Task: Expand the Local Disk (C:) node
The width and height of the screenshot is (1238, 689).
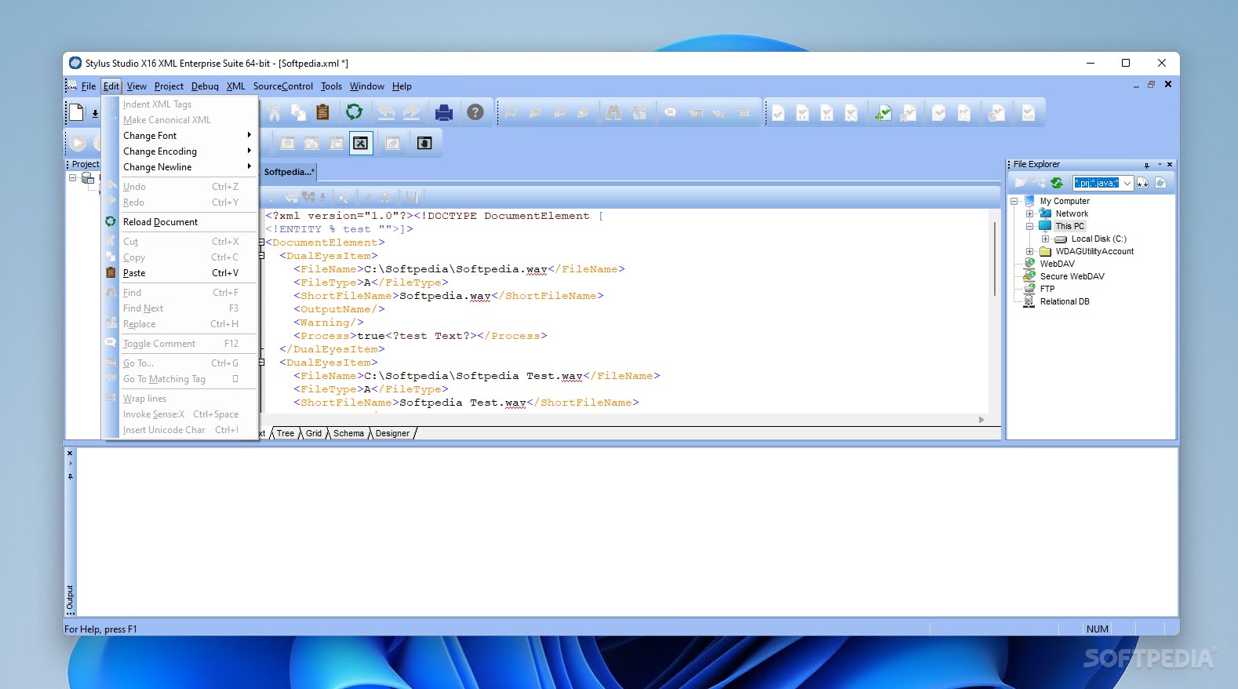Action: (x=1046, y=239)
